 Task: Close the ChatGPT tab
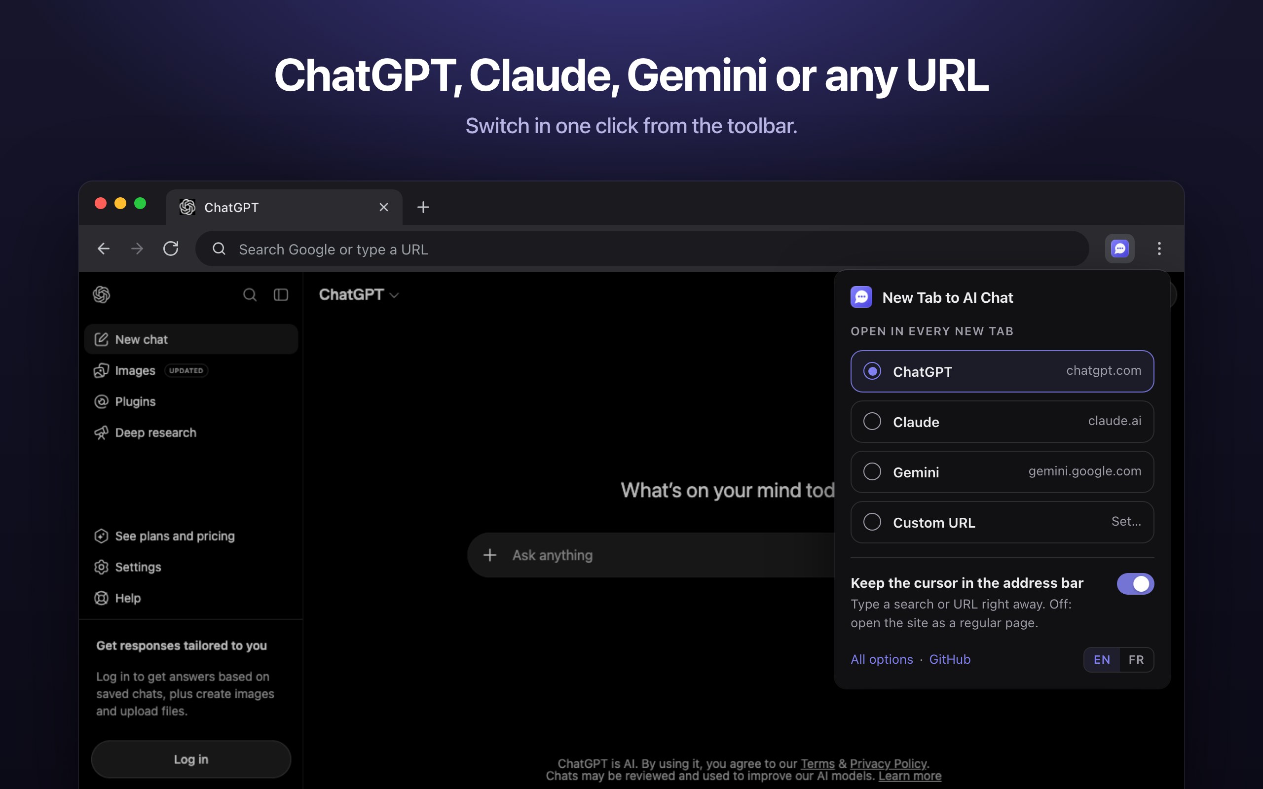[384, 207]
